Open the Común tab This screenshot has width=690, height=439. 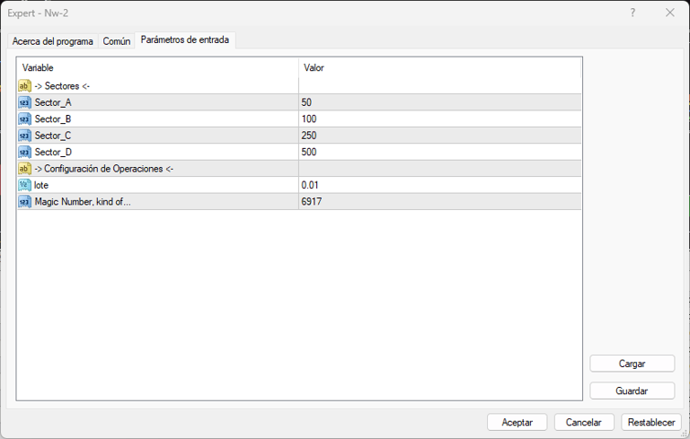point(117,41)
